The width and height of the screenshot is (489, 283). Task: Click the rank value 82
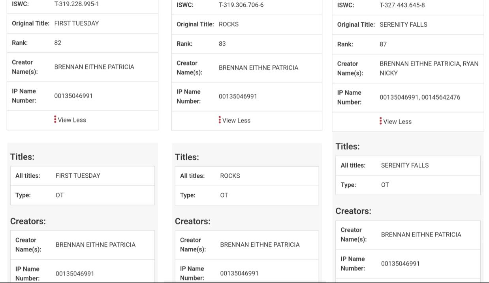click(x=58, y=43)
